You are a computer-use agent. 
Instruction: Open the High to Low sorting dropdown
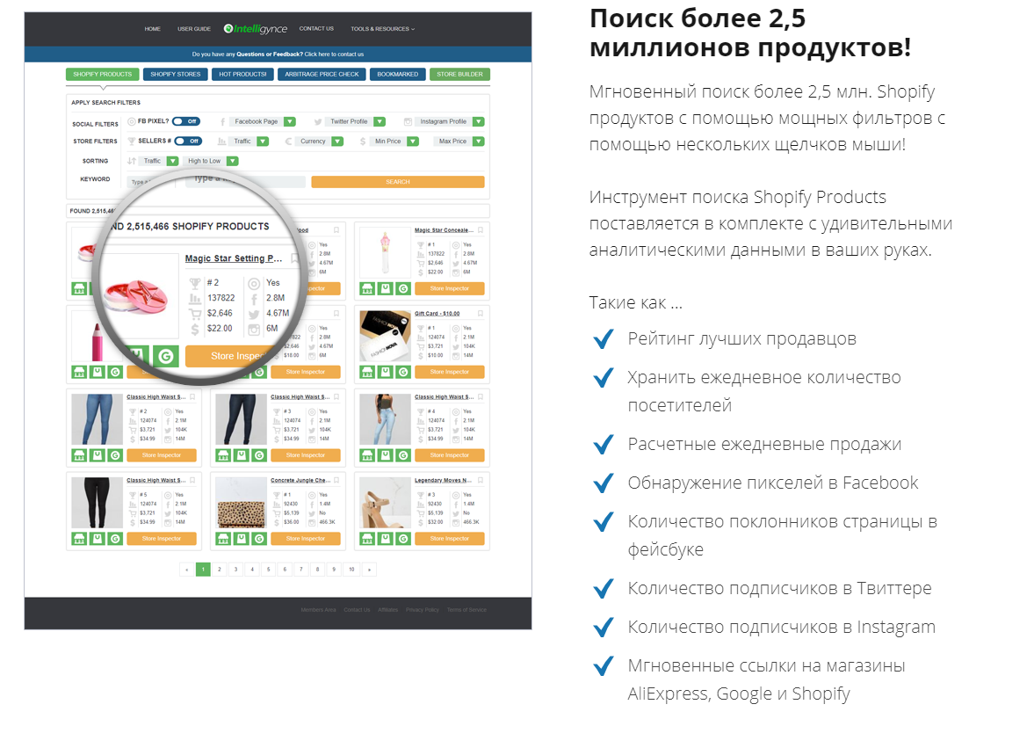(x=232, y=161)
